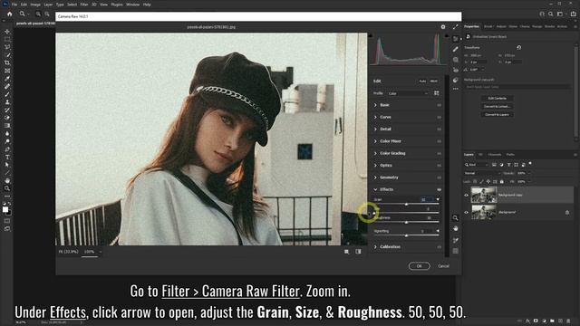Select the Rectangular Marquee tool
Image resolution: width=580 pixels, height=326 pixels.
[x=7, y=39]
